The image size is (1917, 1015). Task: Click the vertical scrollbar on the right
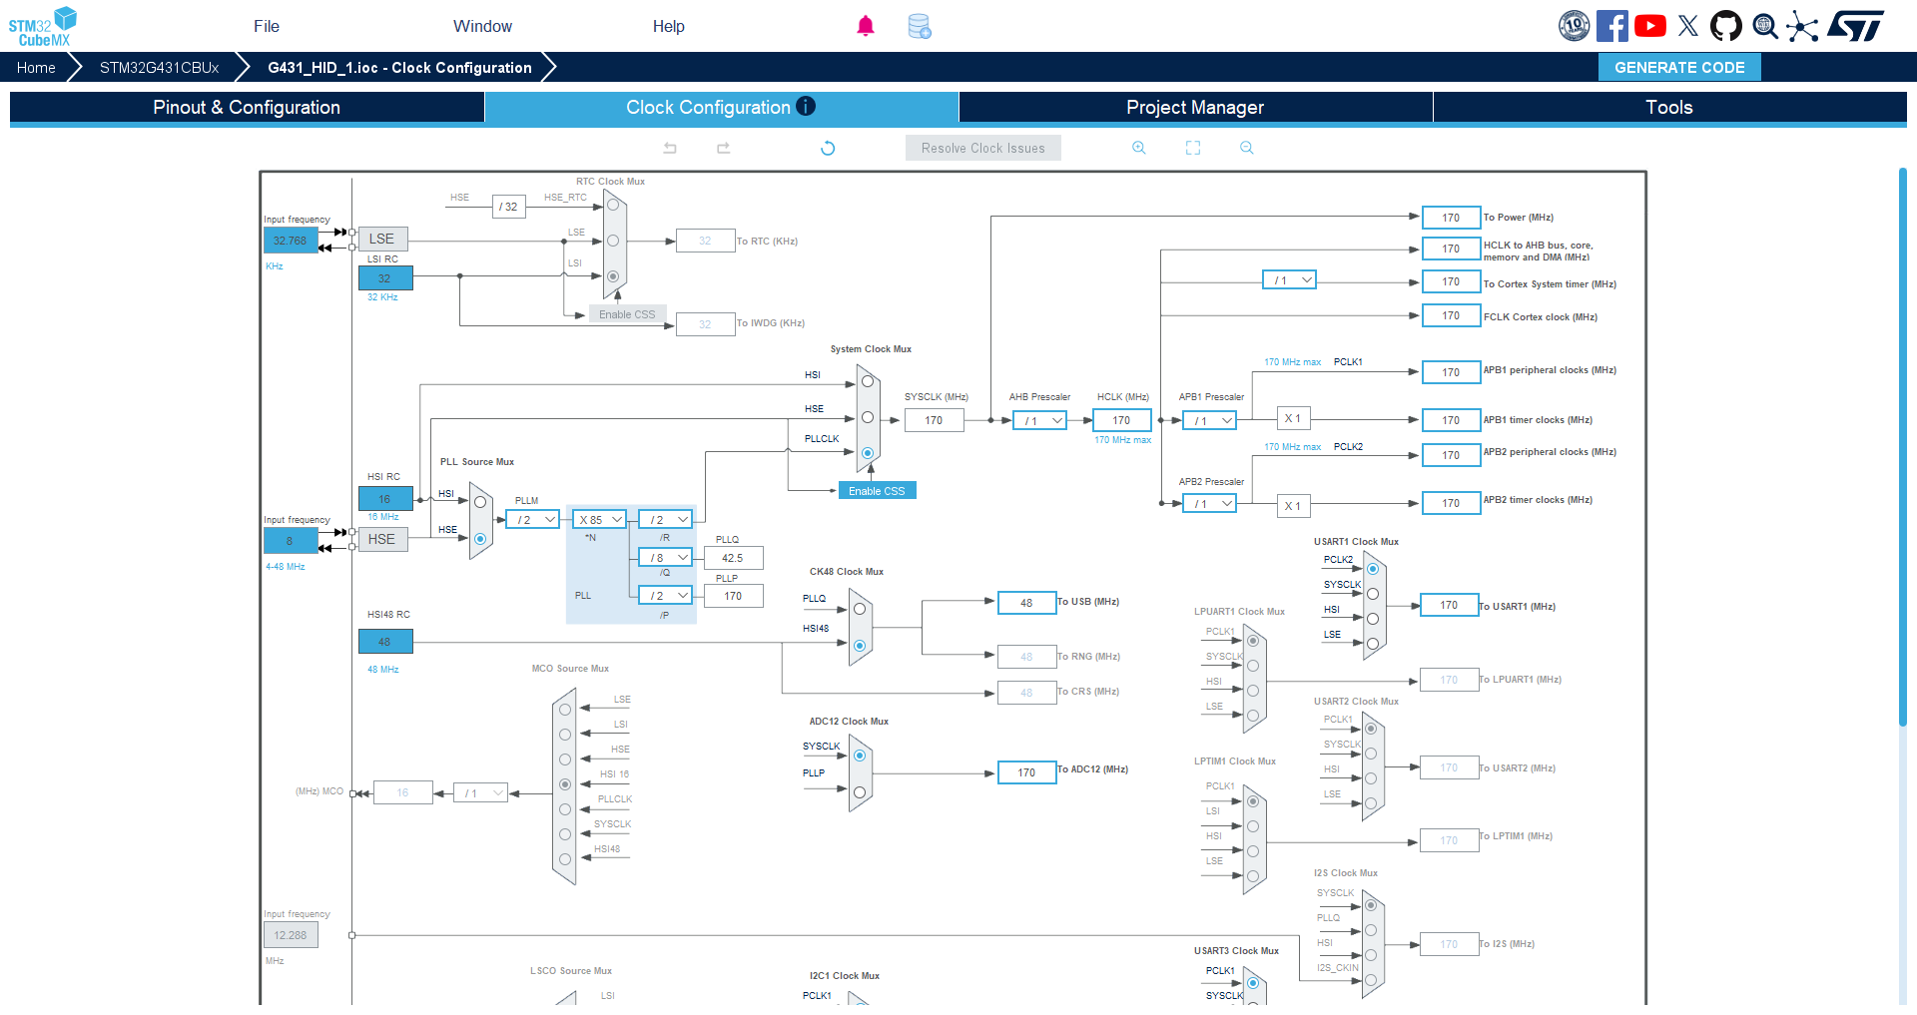[1903, 447]
